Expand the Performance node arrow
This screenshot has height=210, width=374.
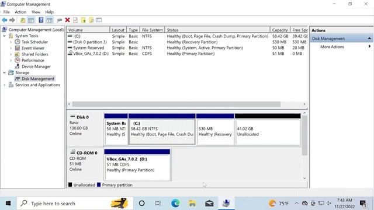[11, 61]
